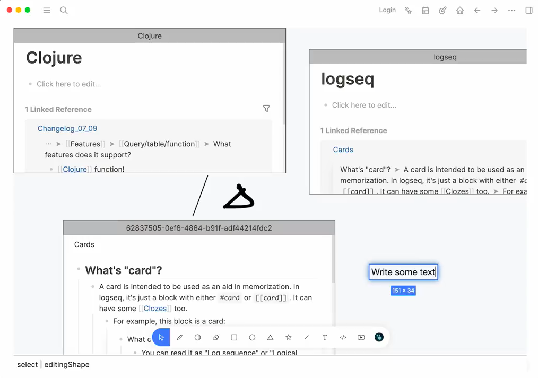
Task: Click the Clojure portal scrollbar
Action: point(284,84)
